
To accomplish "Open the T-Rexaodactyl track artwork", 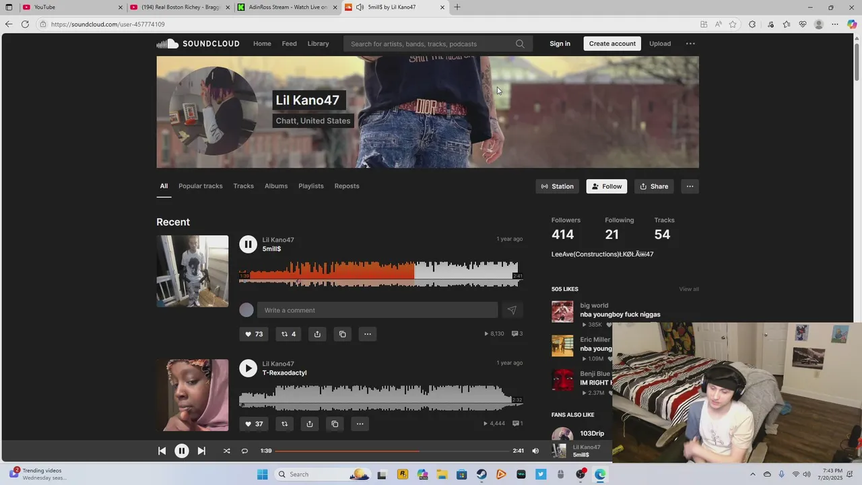I will (x=193, y=395).
